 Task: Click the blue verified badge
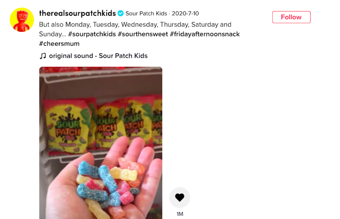click(x=121, y=13)
